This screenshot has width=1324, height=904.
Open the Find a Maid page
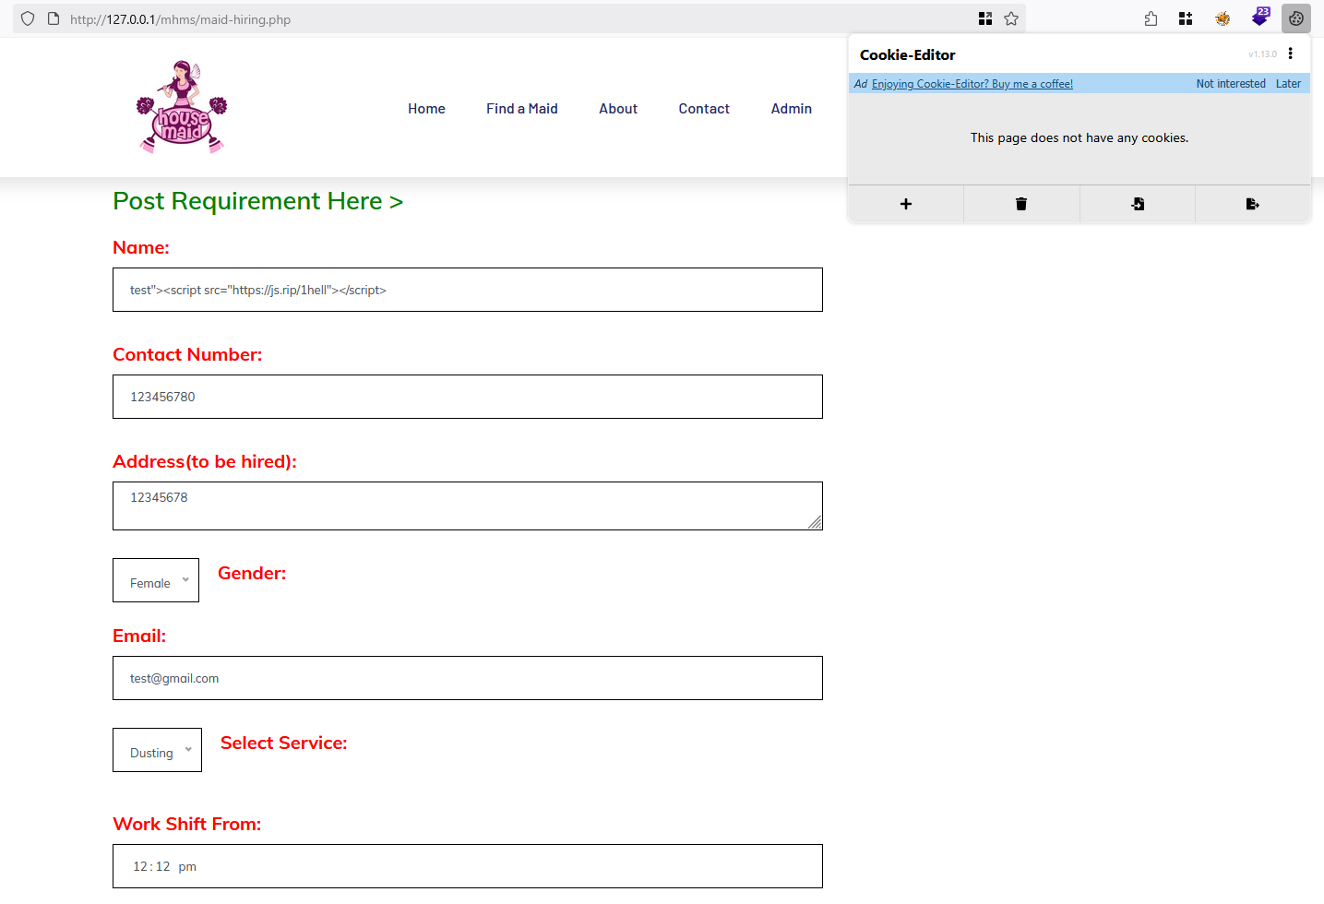pyautogui.click(x=522, y=109)
